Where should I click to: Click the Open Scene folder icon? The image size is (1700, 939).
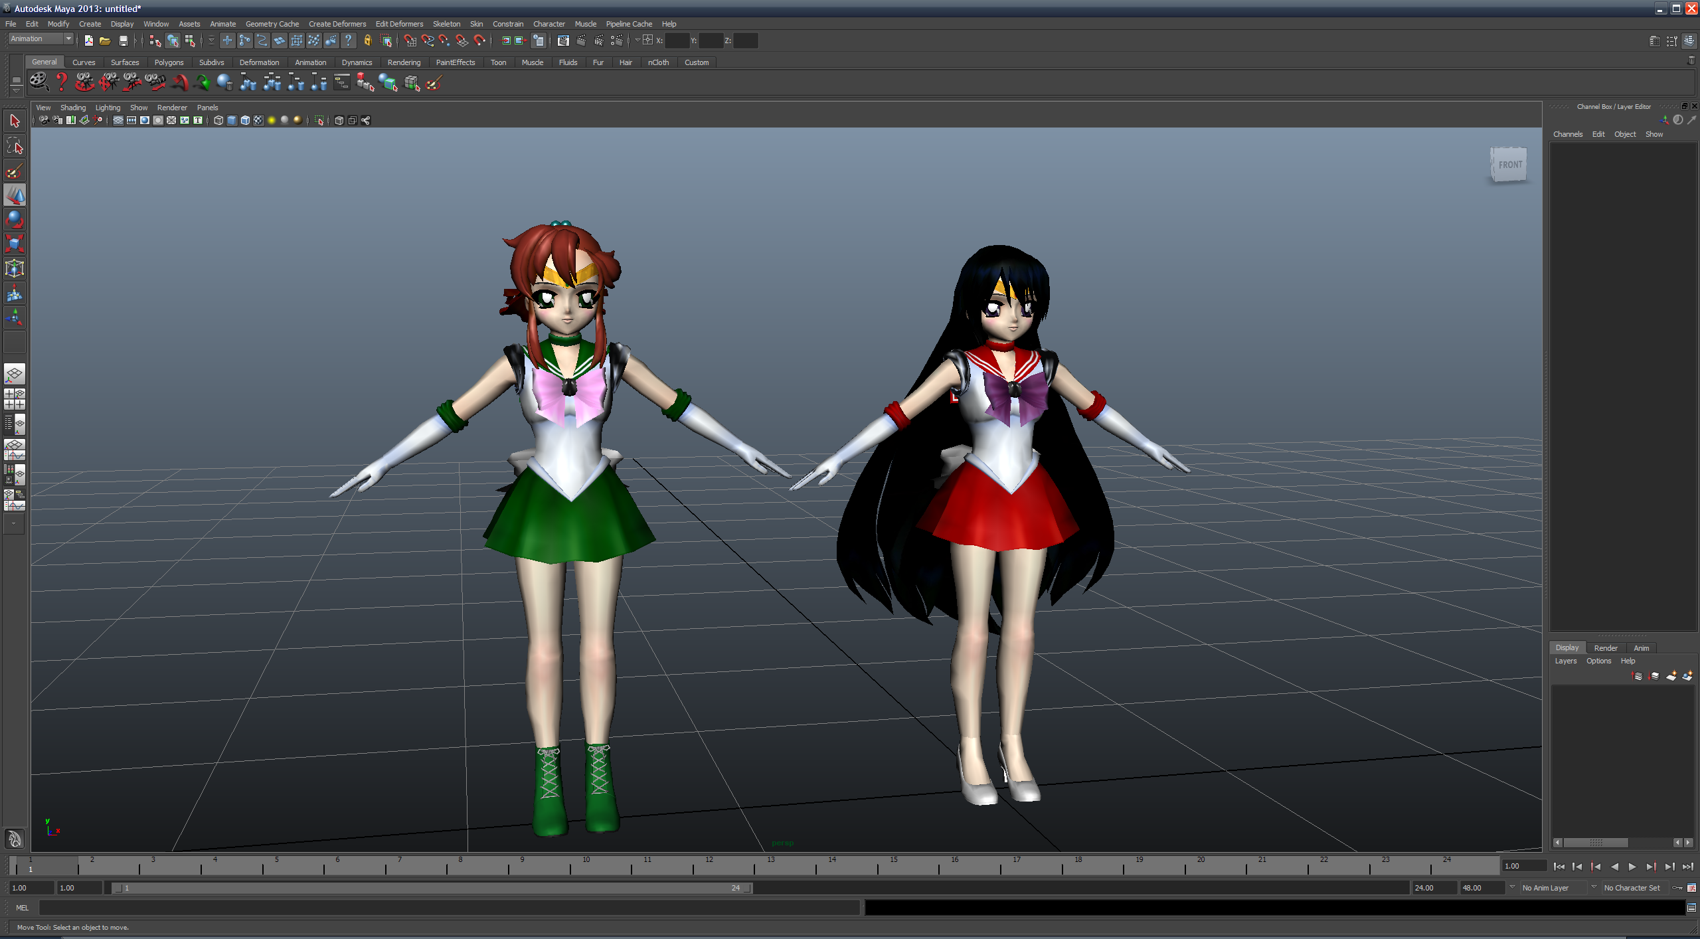[x=105, y=41]
